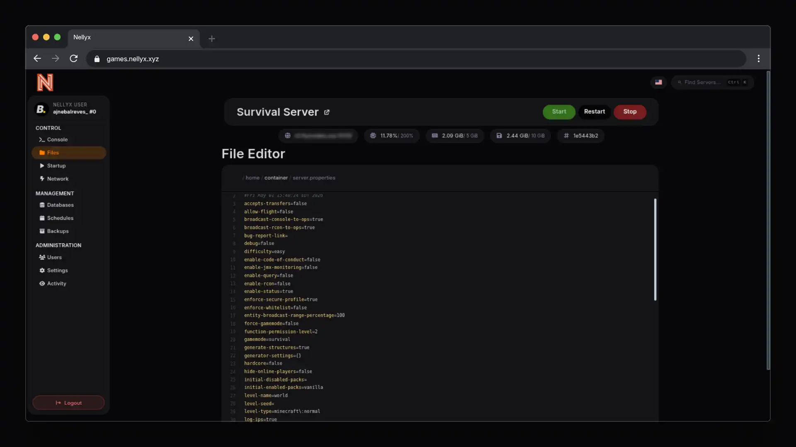
Task: Open the Survival Server external link icon
Action: [x=327, y=112]
